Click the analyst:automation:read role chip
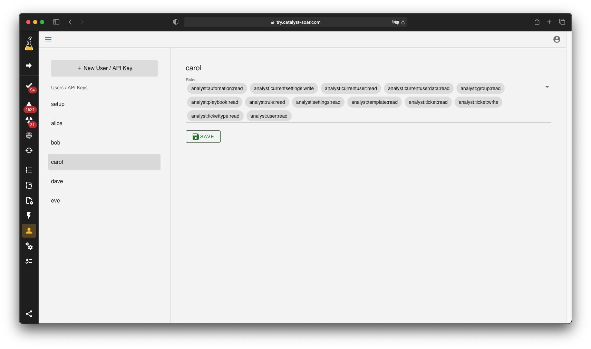 [x=217, y=89]
